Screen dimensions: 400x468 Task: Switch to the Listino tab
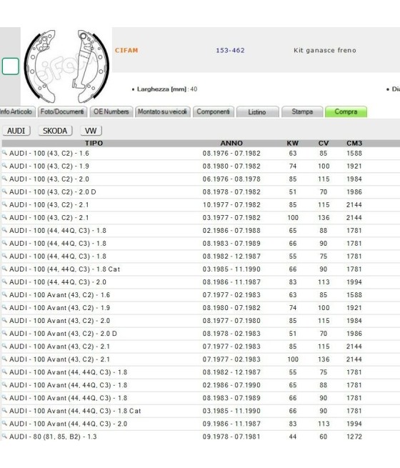[257, 112]
